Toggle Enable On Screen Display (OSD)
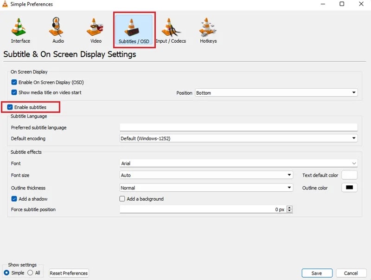 (14, 82)
